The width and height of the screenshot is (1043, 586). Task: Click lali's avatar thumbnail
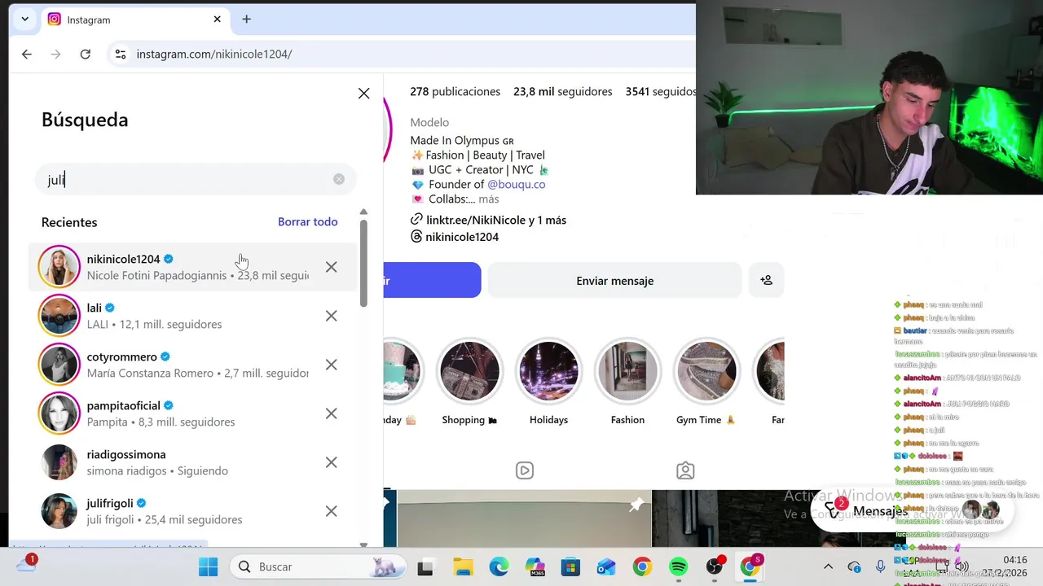point(59,316)
